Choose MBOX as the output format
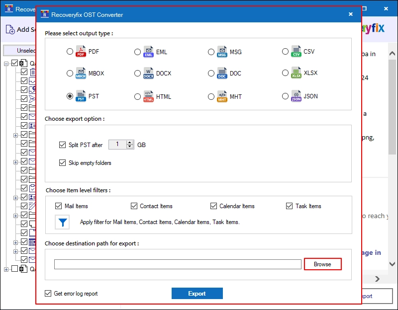398x310 pixels. [x=70, y=73]
